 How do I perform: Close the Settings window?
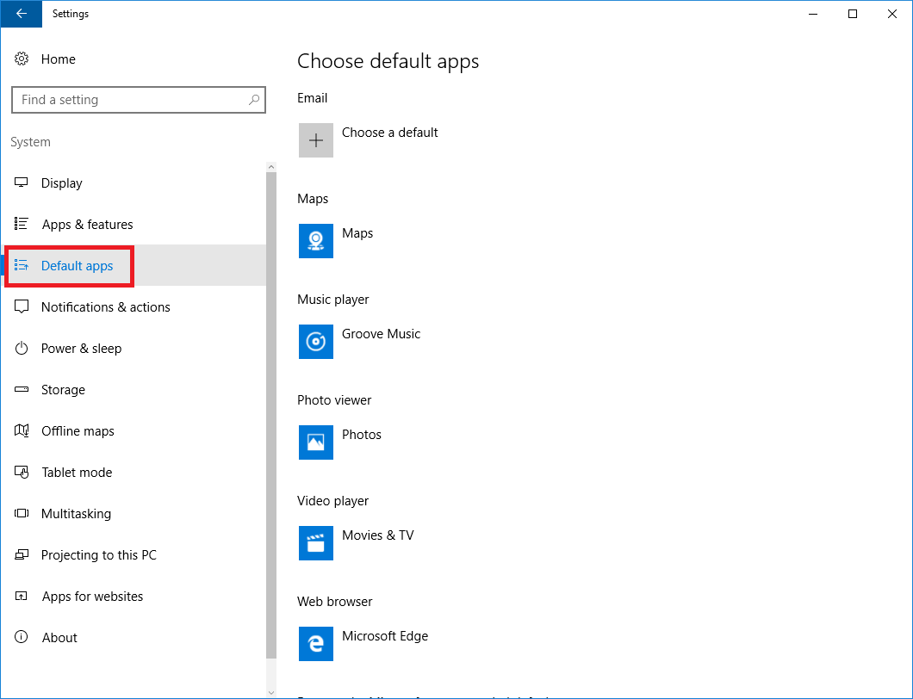[892, 14]
